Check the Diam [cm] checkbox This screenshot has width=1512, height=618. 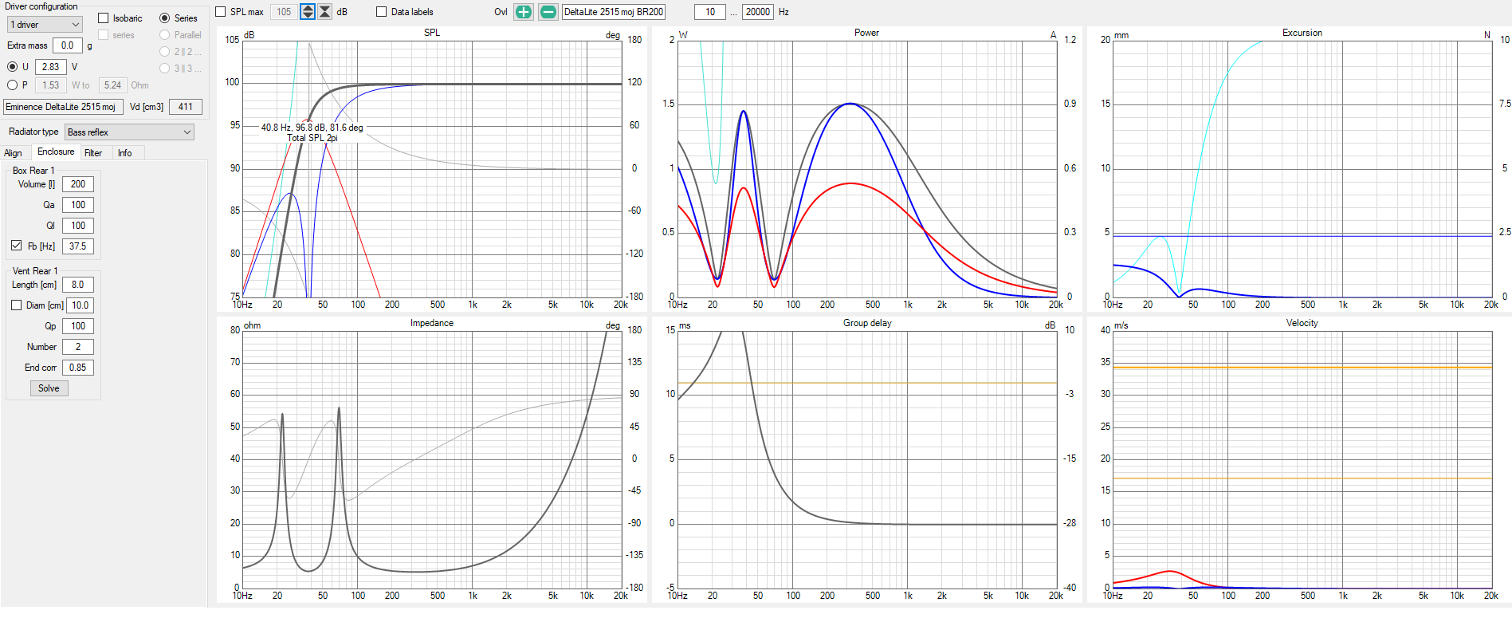pyautogui.click(x=17, y=305)
